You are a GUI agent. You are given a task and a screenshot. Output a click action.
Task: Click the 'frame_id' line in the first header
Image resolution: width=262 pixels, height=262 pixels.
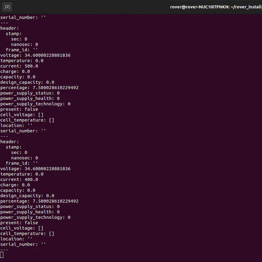click(22, 50)
